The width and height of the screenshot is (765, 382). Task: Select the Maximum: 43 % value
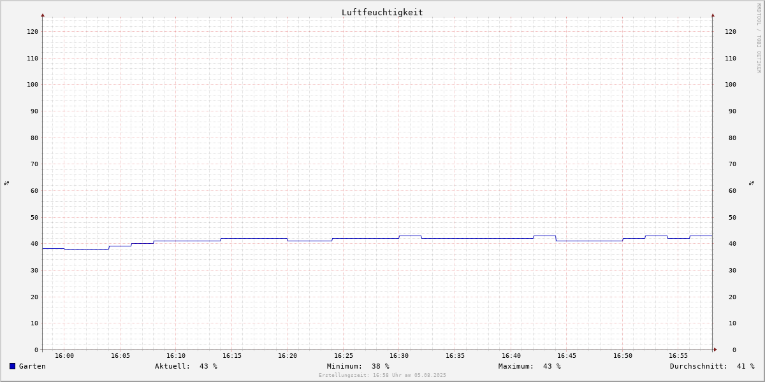pos(530,366)
